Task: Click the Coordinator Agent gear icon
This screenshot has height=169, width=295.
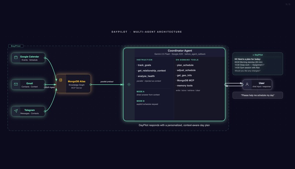Action: pyautogui.click(x=129, y=84)
